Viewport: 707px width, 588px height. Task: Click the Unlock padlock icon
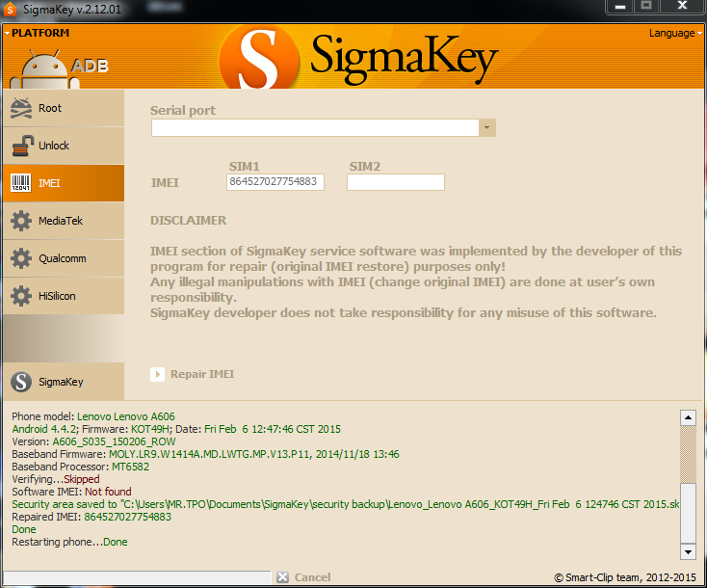pyautogui.click(x=22, y=146)
